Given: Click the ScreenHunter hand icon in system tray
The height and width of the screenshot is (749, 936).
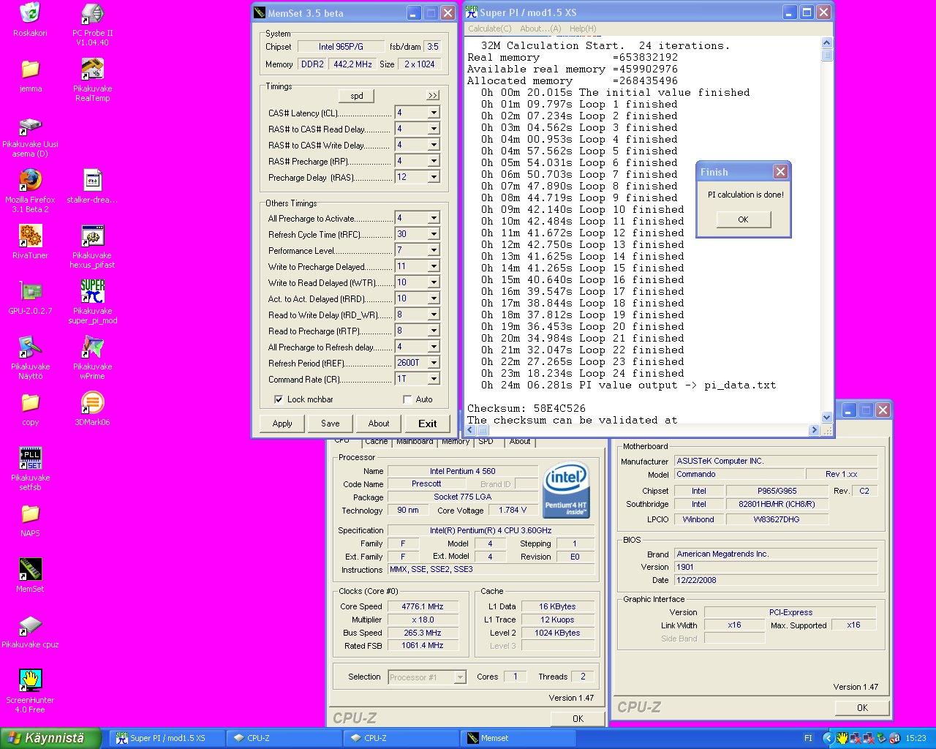Looking at the screenshot, I should click(x=842, y=738).
